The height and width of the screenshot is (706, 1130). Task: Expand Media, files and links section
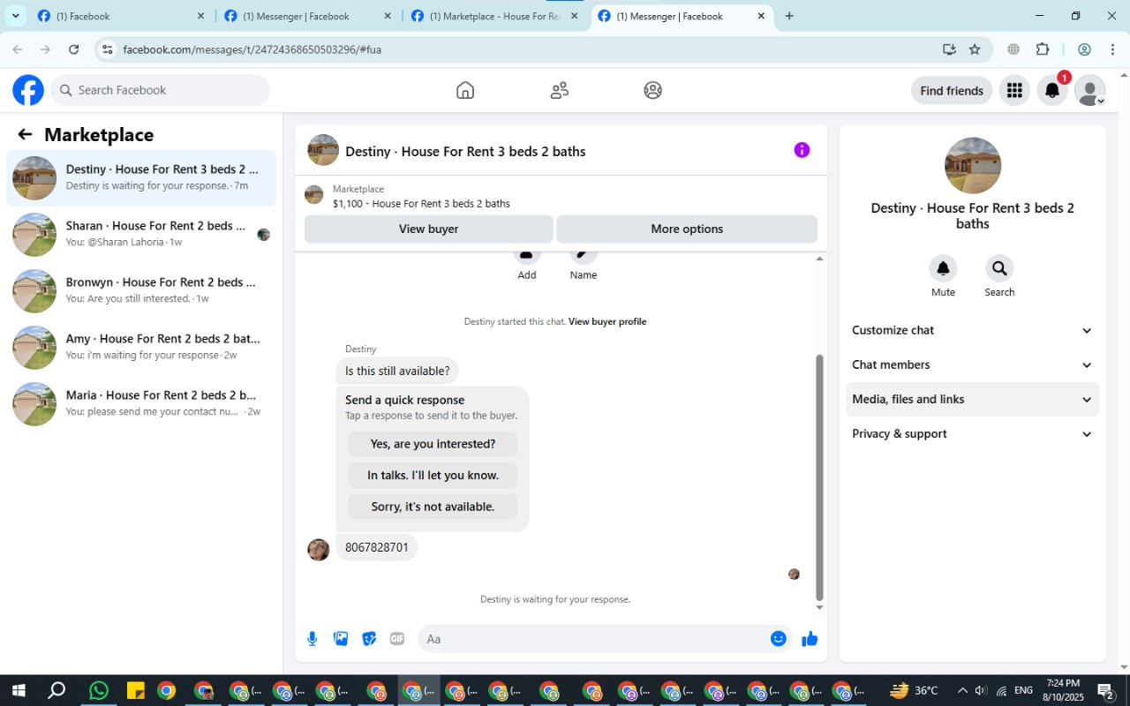coord(972,399)
